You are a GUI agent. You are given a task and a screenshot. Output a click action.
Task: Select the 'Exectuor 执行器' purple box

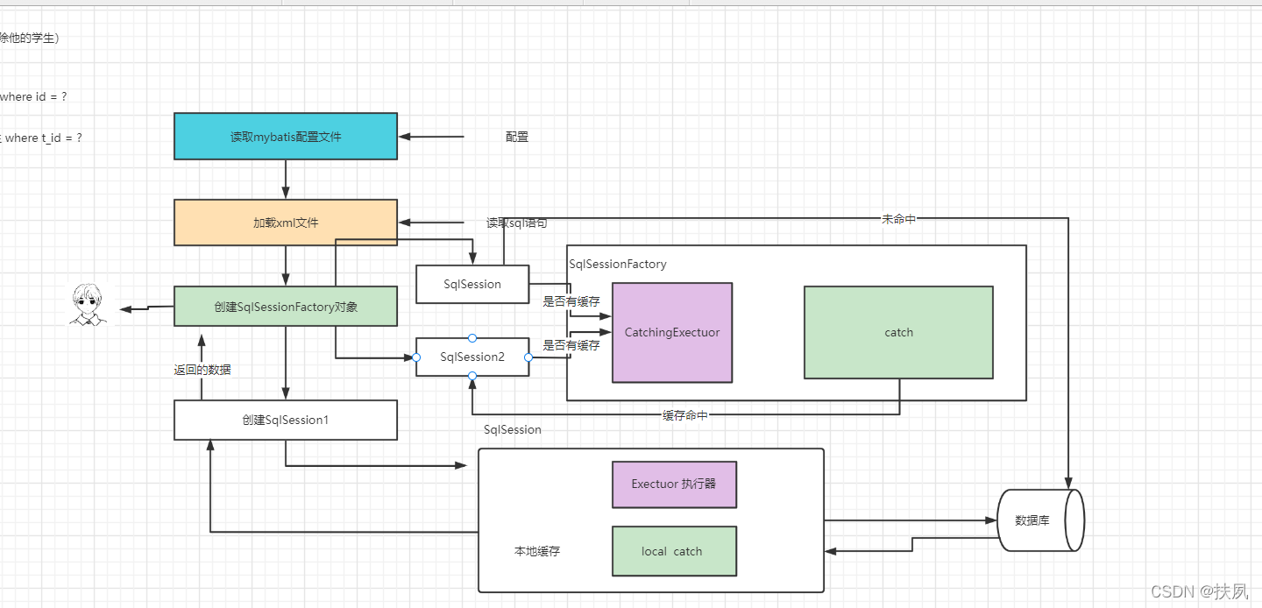pyautogui.click(x=674, y=484)
